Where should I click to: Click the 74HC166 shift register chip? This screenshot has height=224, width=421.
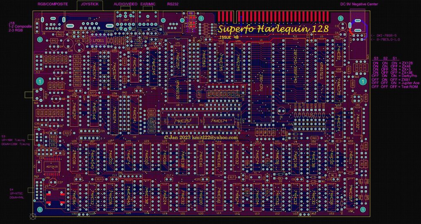click(x=94, y=112)
